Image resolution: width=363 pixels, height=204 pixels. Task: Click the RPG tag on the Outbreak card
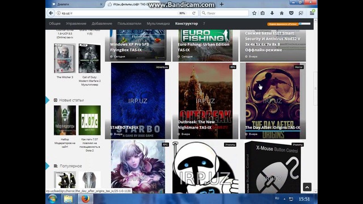click(233, 67)
